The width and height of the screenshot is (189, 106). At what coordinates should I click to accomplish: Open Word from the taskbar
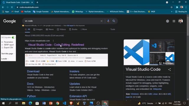44,103
